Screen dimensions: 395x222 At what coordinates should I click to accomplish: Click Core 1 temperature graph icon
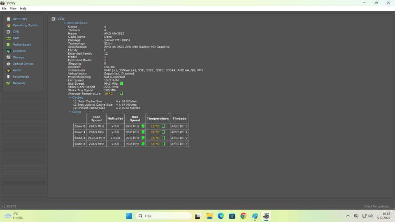point(163,132)
